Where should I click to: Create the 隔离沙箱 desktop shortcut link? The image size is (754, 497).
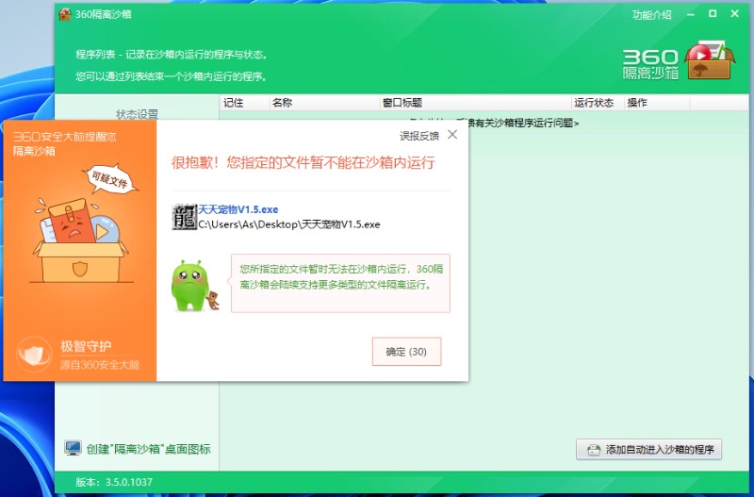point(148,449)
